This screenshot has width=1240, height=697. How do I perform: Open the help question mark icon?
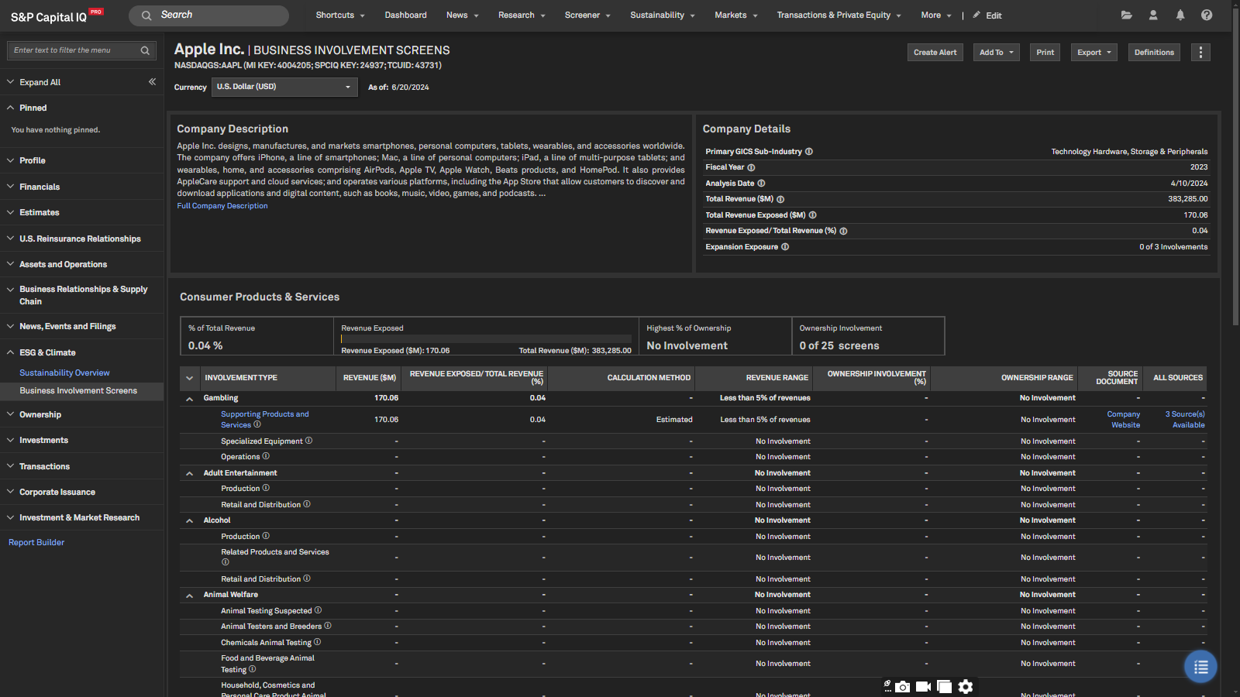1207,15
